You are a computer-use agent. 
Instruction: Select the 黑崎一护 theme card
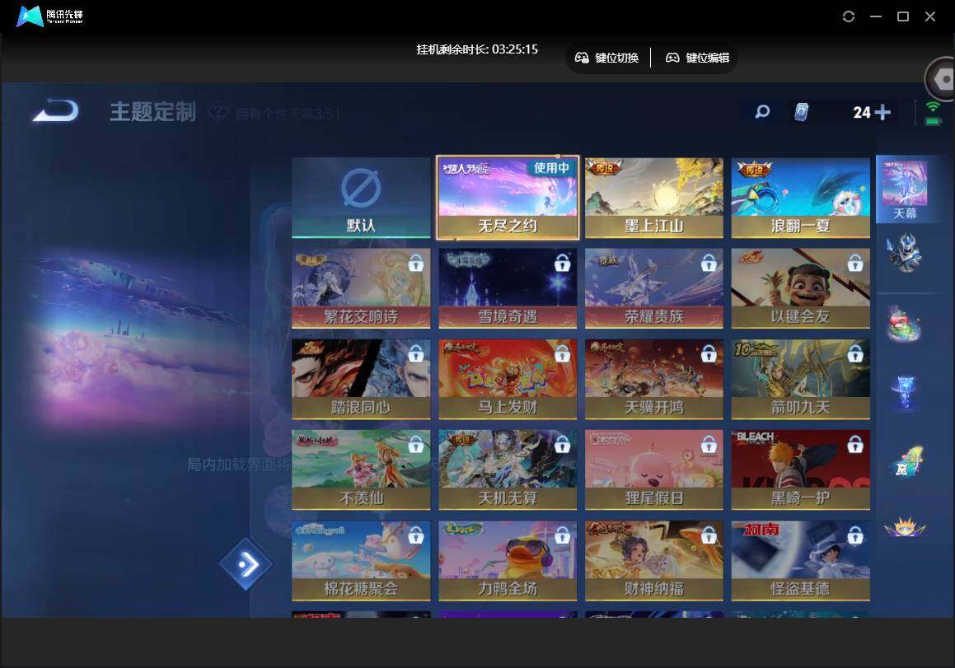click(x=801, y=470)
